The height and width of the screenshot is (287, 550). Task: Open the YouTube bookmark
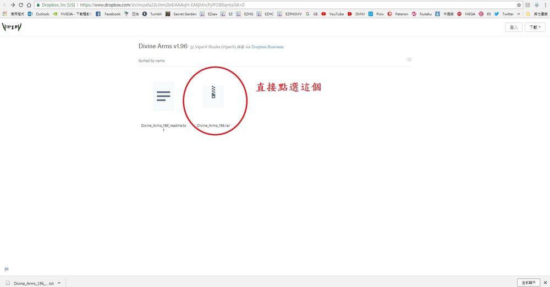(333, 14)
